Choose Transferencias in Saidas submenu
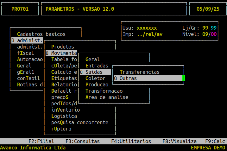This screenshot has width=227, height=151. (x=140, y=72)
